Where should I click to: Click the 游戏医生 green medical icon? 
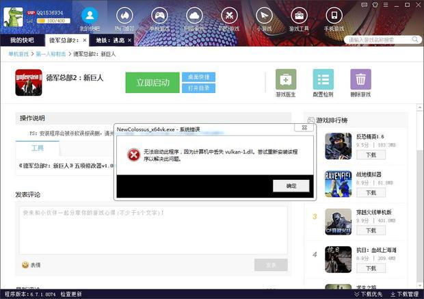[285, 79]
